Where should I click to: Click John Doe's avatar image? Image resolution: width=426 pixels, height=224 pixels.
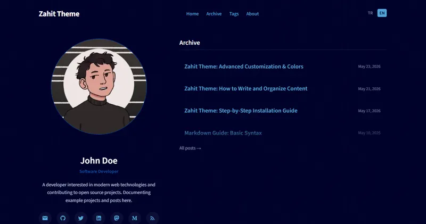[99, 87]
